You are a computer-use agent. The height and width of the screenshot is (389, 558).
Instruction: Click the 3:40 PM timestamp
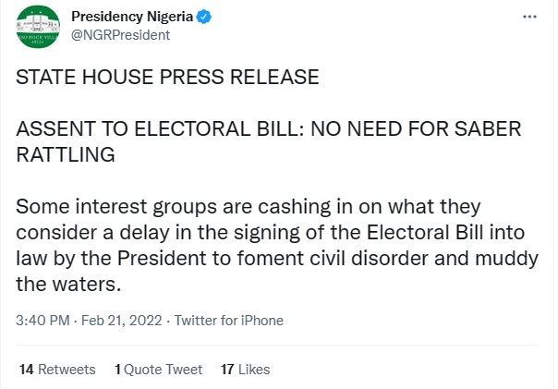tap(42, 321)
